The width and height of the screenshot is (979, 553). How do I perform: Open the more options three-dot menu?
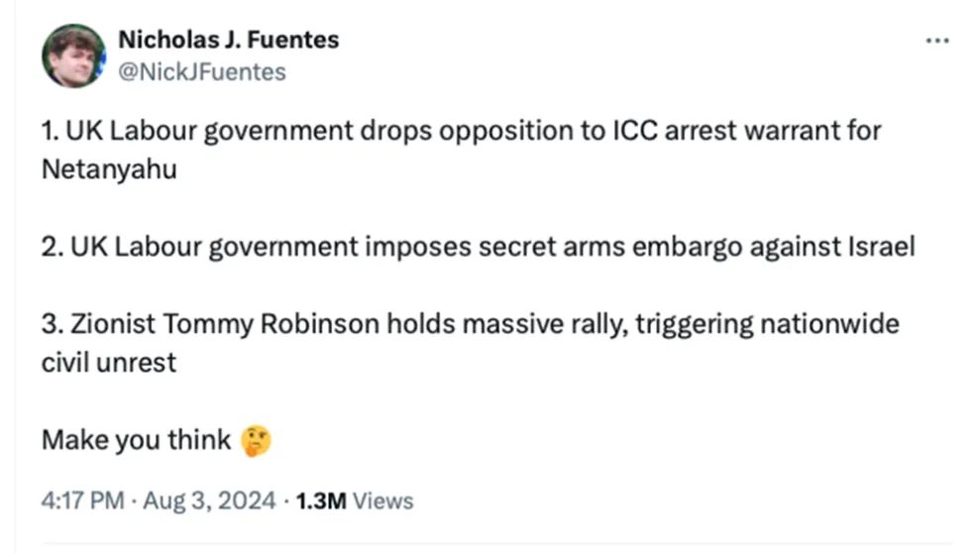[936, 41]
